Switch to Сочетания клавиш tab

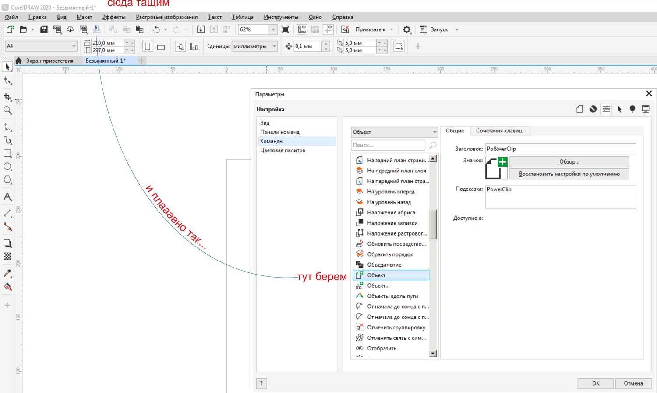pos(500,131)
